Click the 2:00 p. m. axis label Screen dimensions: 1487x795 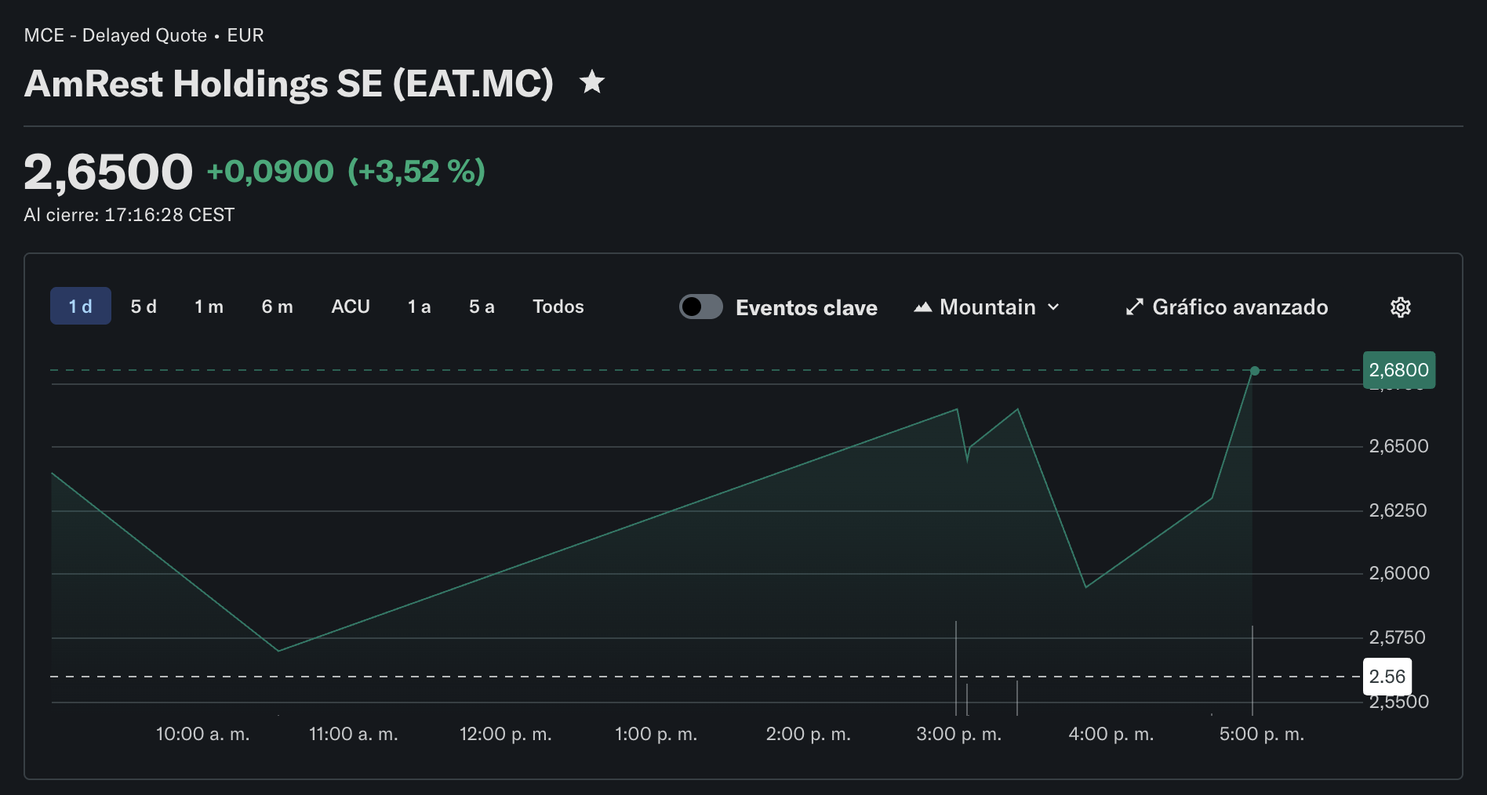point(809,735)
